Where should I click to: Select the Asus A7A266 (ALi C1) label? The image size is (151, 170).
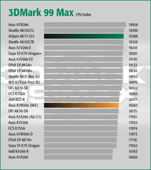[25, 117]
